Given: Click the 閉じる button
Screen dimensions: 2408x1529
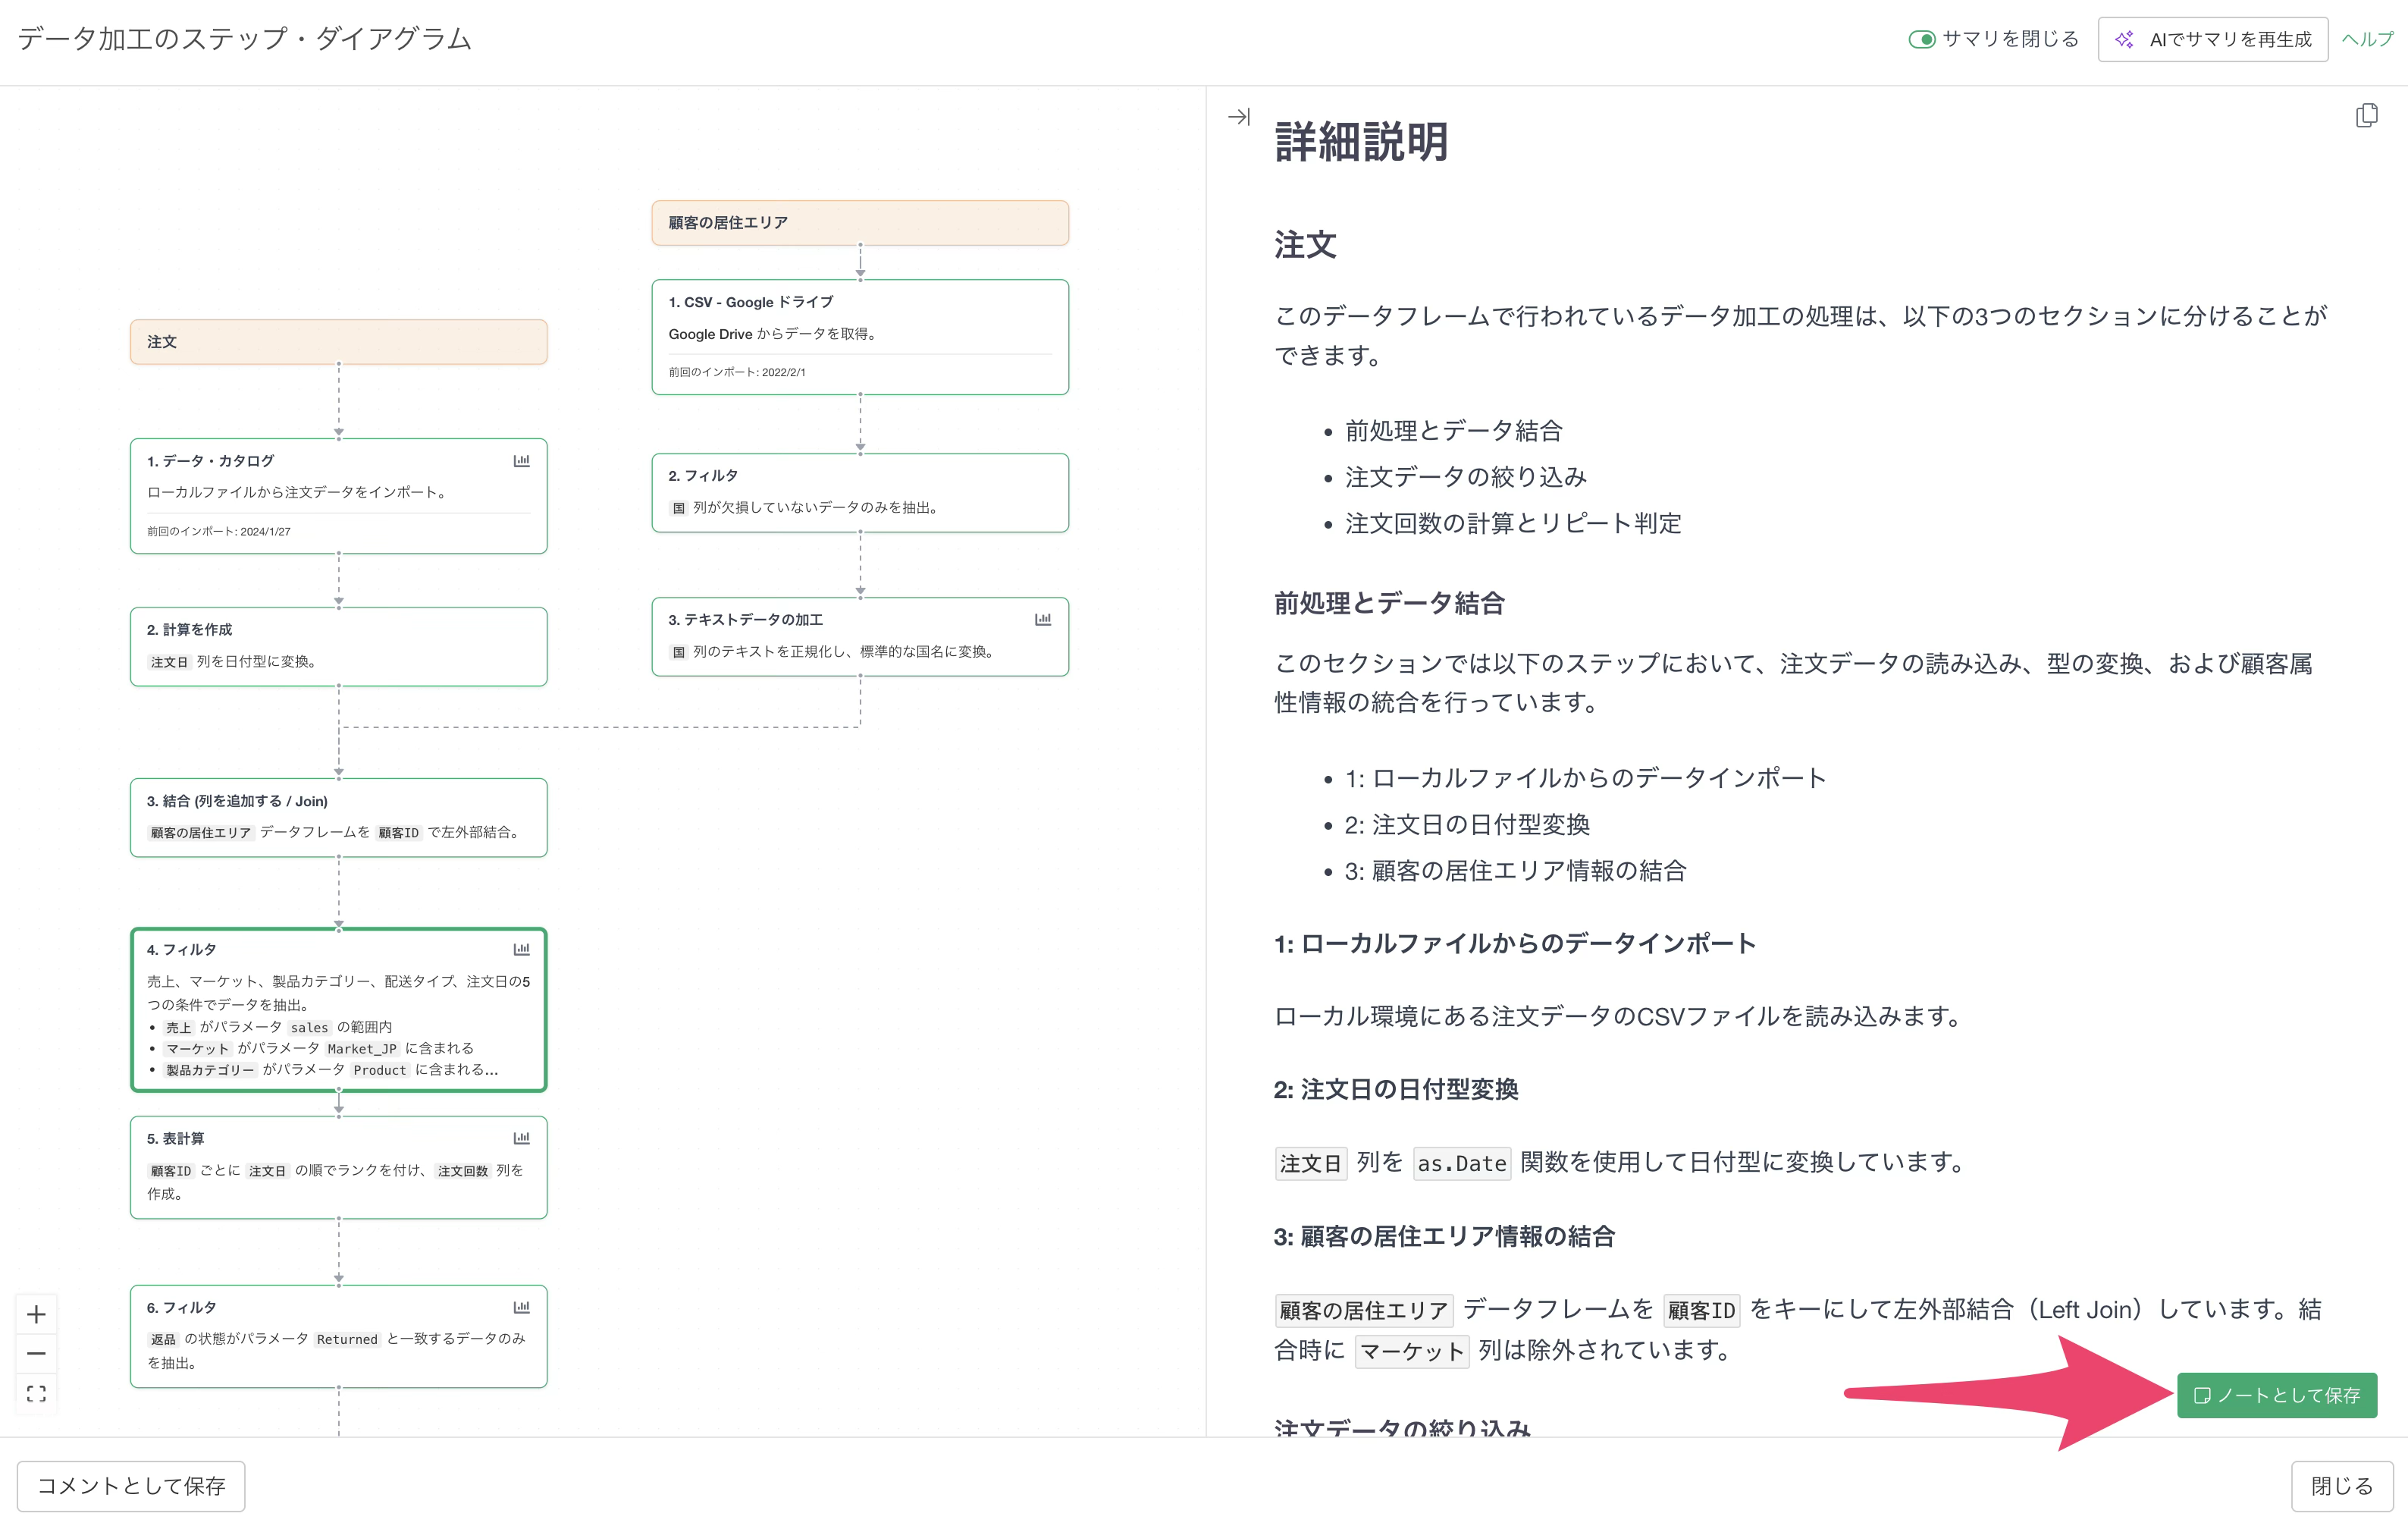Looking at the screenshot, I should coord(2341,1486).
